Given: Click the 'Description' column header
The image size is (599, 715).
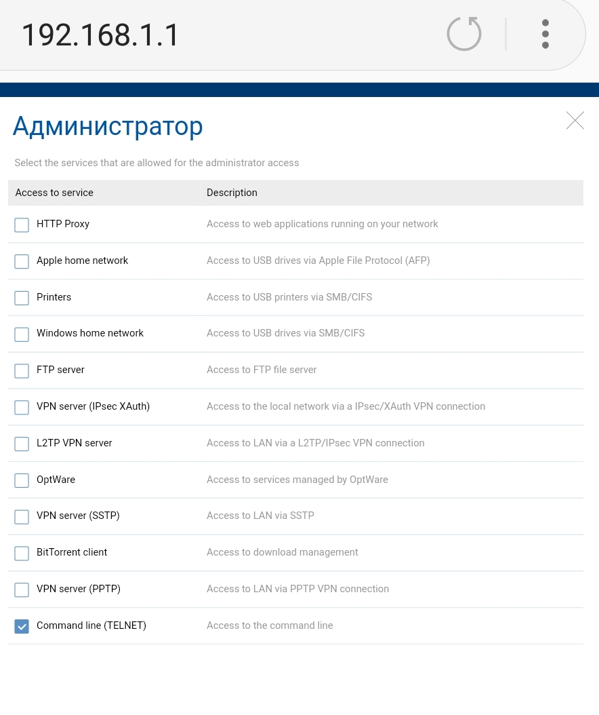Looking at the screenshot, I should 232,193.
